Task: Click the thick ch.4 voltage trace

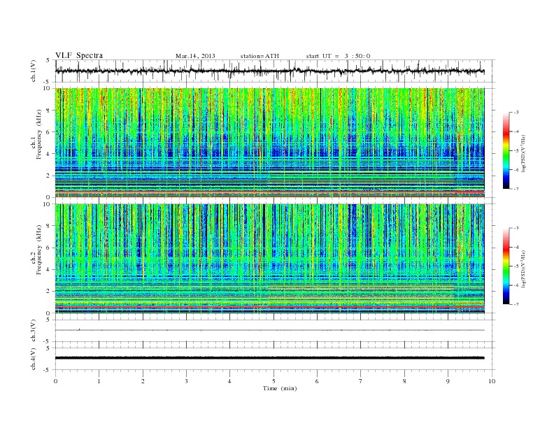Action: click(269, 358)
